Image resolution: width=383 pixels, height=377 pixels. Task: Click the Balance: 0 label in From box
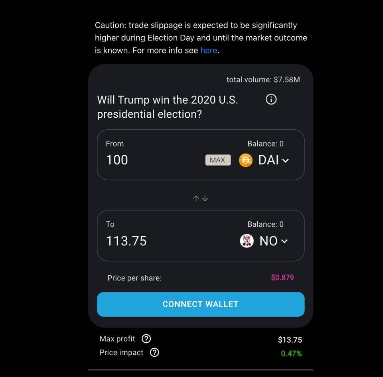[x=265, y=144]
